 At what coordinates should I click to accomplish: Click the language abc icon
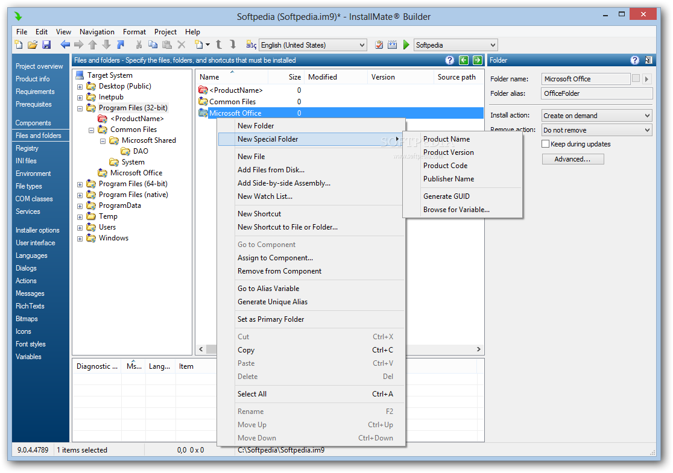(x=251, y=45)
